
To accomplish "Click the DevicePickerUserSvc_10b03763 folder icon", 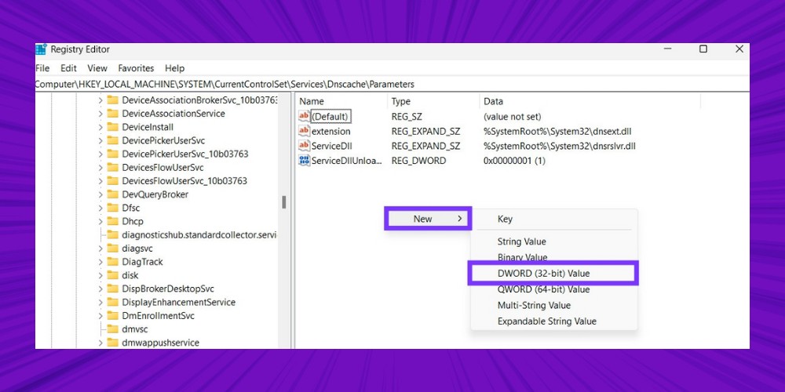I will (112, 154).
